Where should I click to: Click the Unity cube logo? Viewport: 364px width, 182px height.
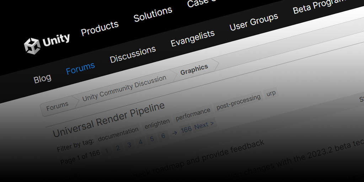[32, 45]
